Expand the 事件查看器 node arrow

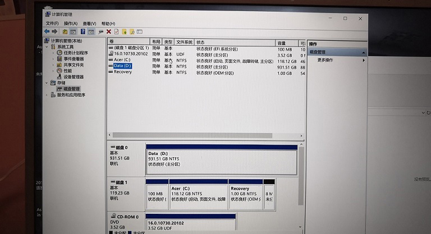pyautogui.click(x=53, y=59)
